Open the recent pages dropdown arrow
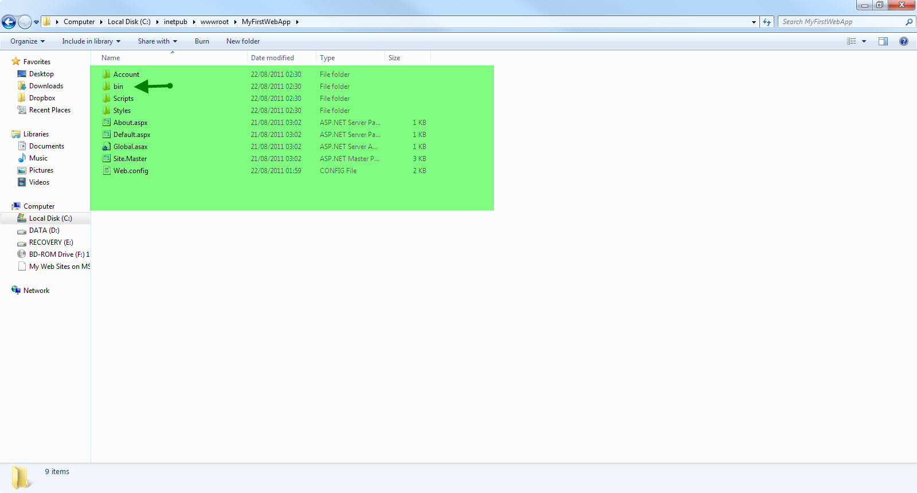The image size is (917, 493). click(36, 22)
